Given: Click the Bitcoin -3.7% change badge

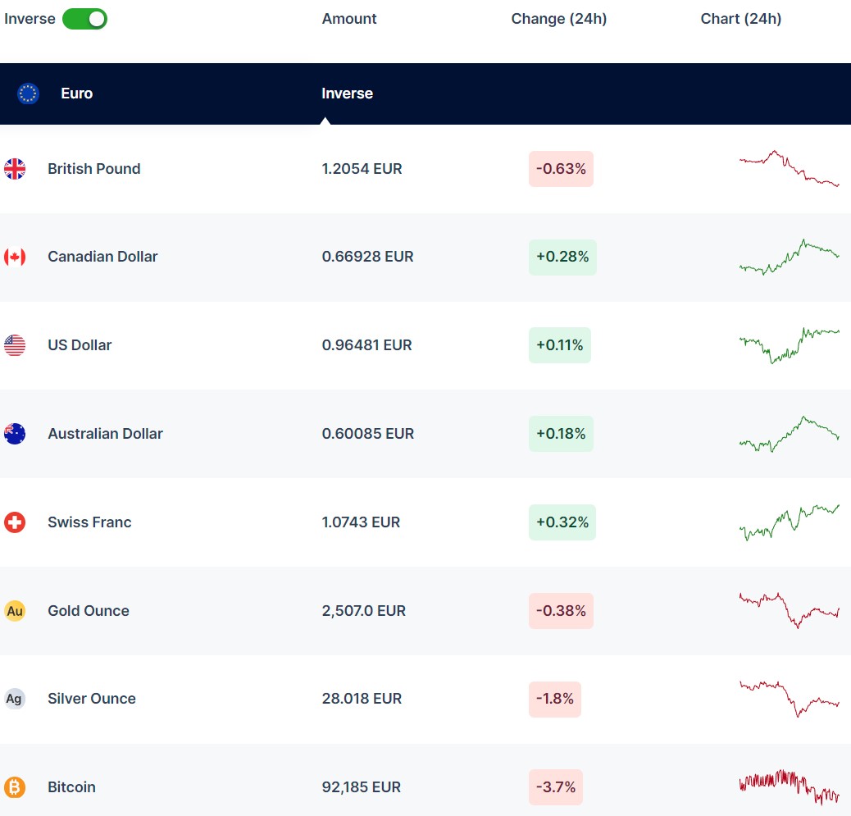Looking at the screenshot, I should click(x=556, y=787).
